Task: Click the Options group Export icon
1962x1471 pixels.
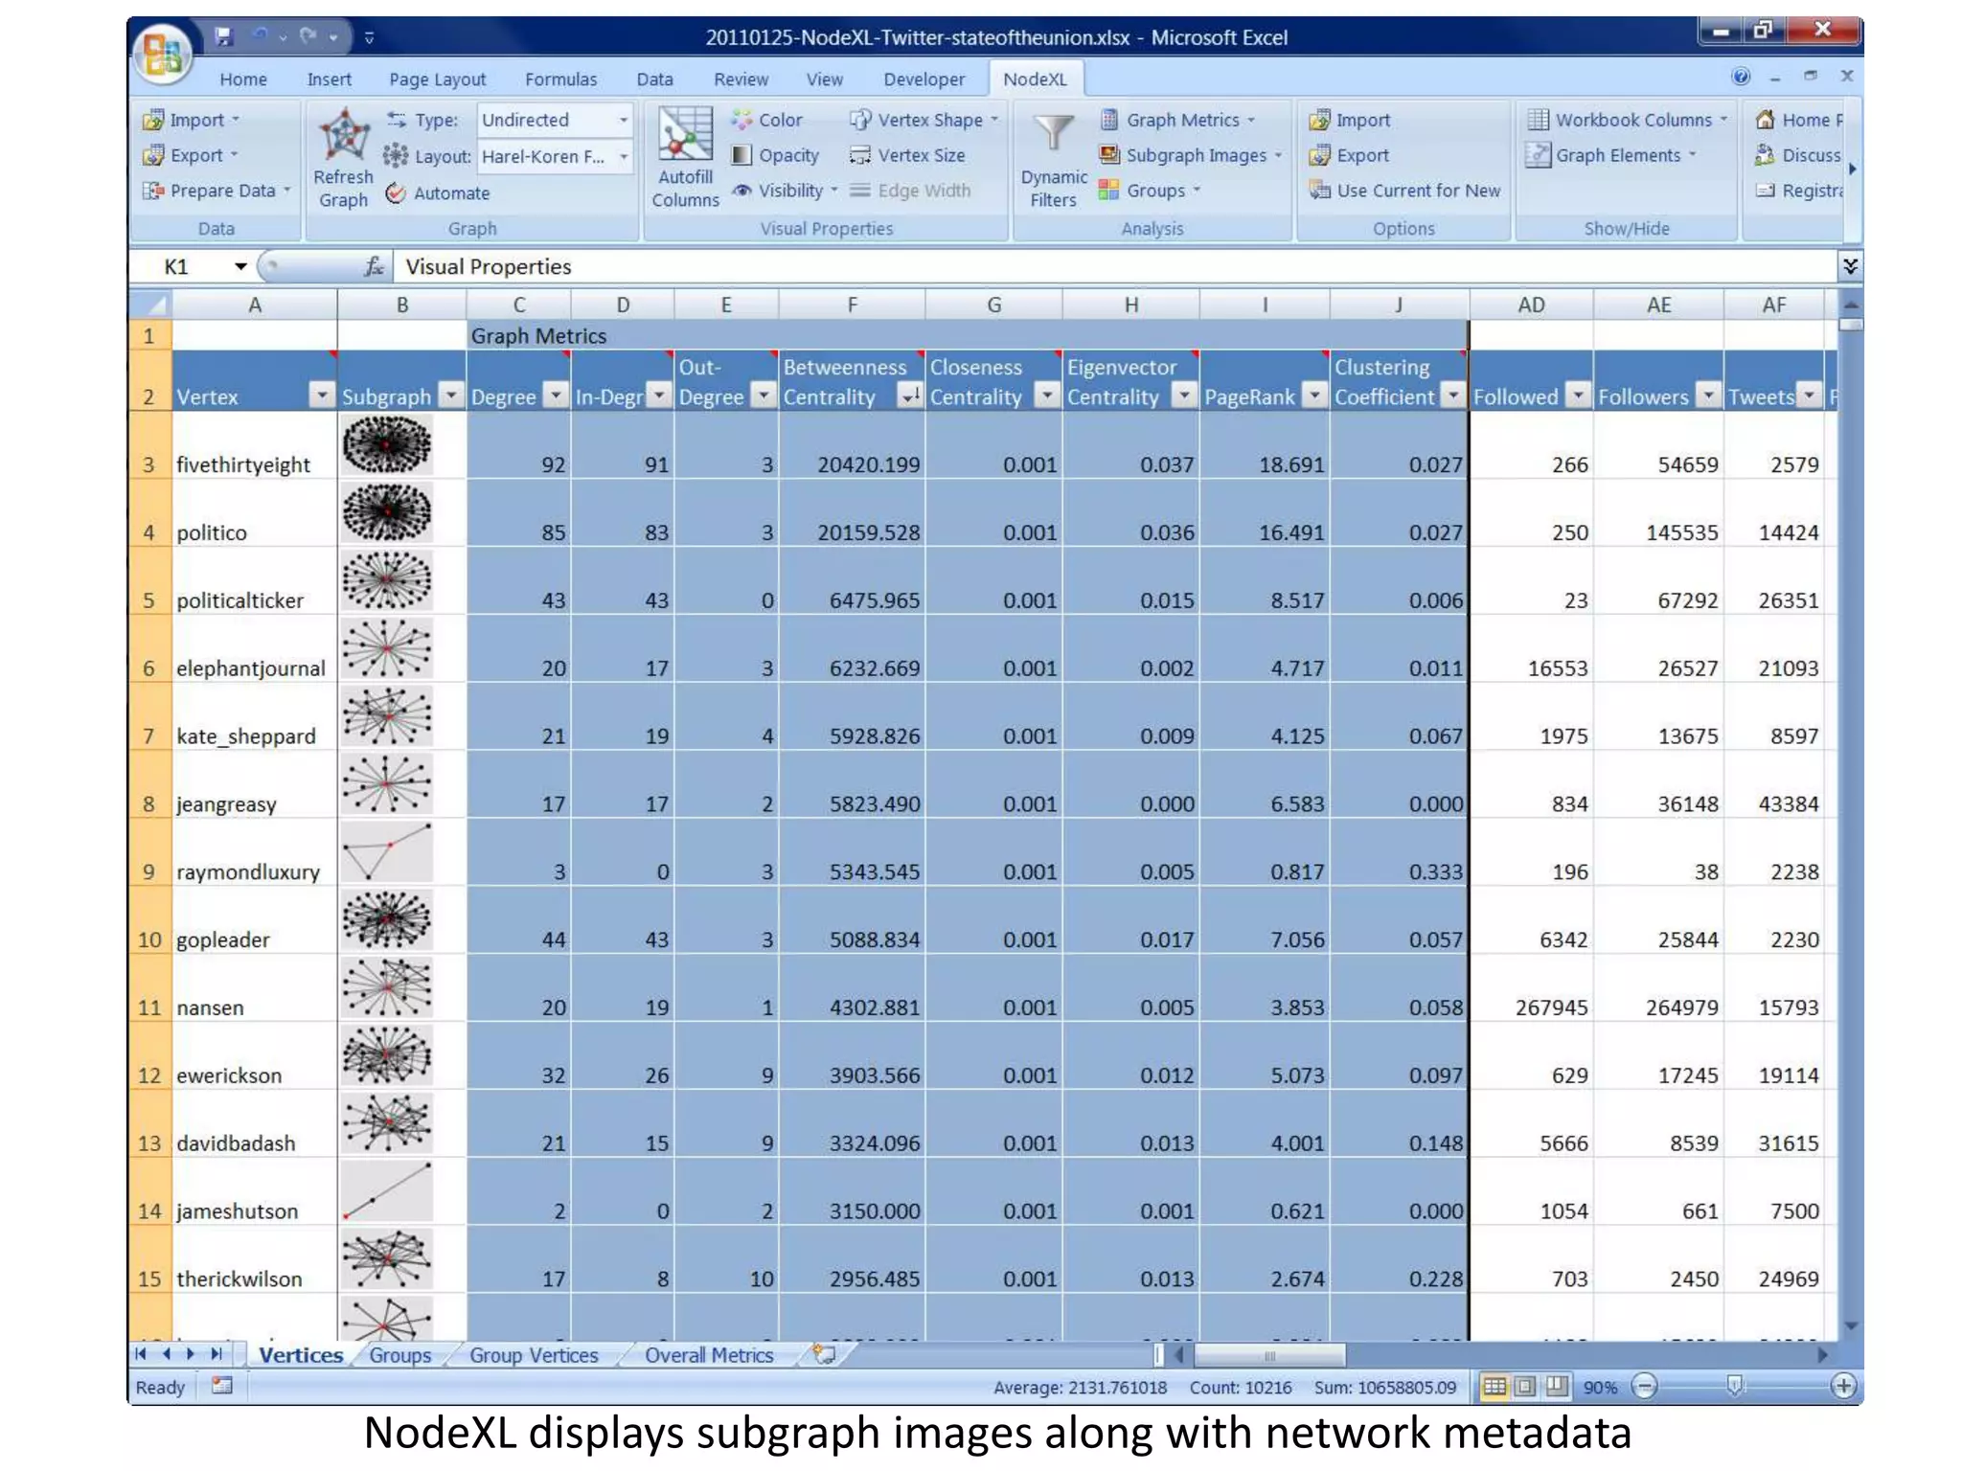Action: click(x=1320, y=155)
